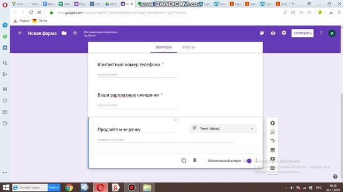Grab the question drag handle
Image resolution: width=343 pixels, height=192 pixels.
(x=175, y=119)
